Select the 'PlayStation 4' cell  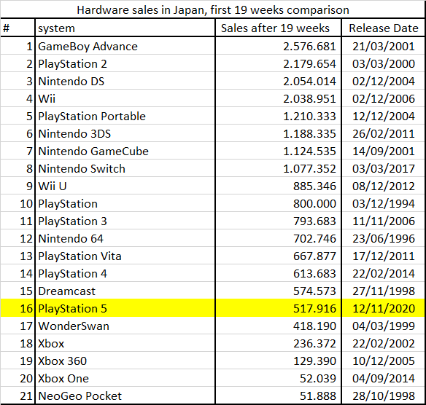point(72,274)
